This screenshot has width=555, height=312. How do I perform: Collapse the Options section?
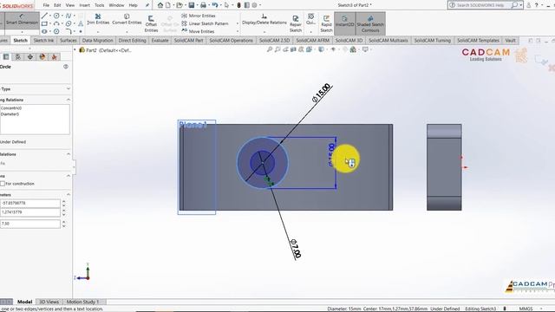point(69,176)
